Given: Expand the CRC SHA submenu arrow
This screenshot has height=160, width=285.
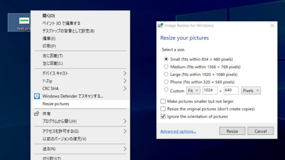Looking at the screenshot, I should coord(125,89).
